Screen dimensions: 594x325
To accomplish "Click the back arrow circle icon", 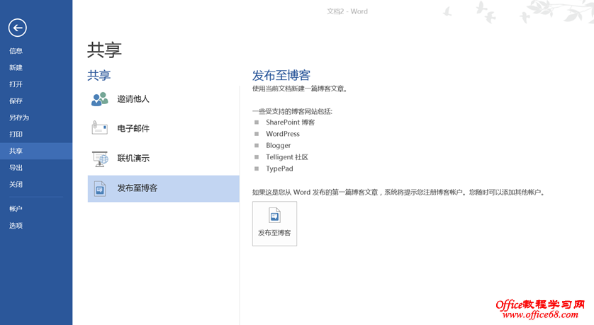I will [x=18, y=28].
